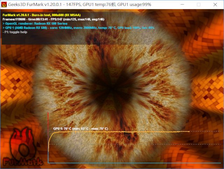Click the orange temperature graph line
This screenshot has width=224, height=169.
tap(119, 132)
